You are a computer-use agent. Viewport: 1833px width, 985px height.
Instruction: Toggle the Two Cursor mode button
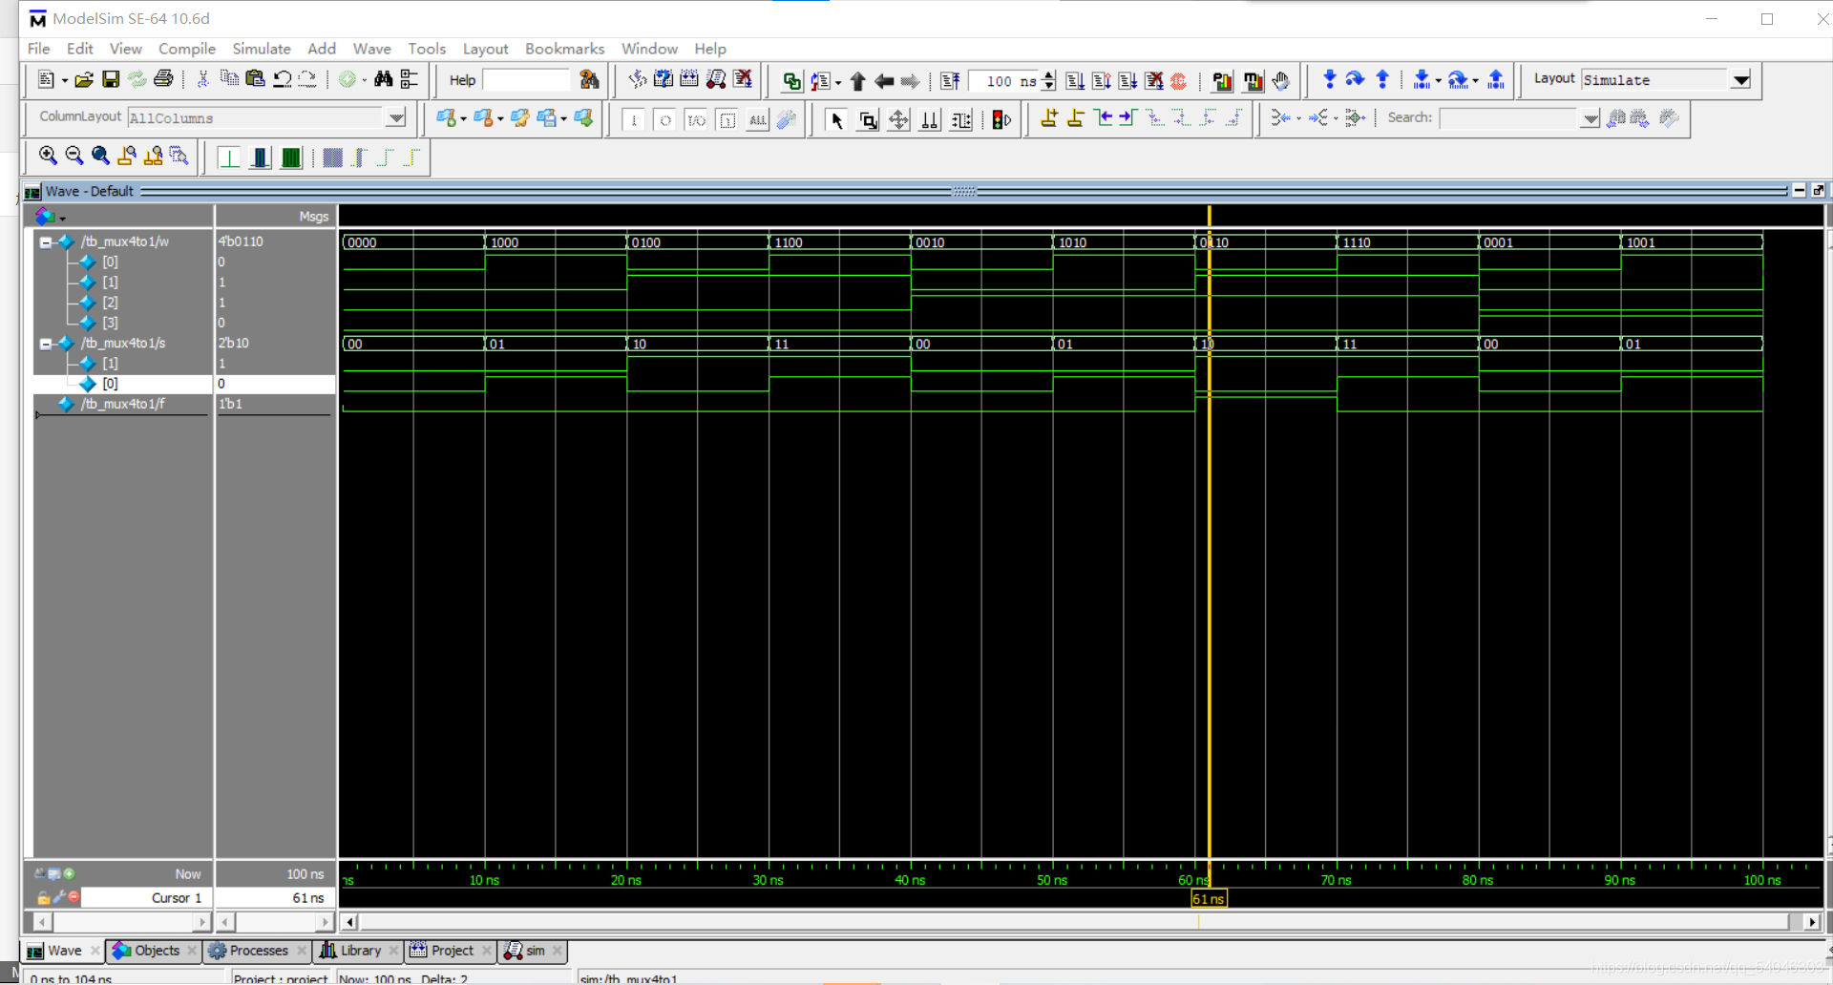pyautogui.click(x=930, y=119)
